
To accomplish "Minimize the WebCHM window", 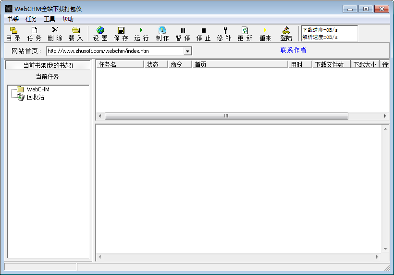I will (350, 9).
